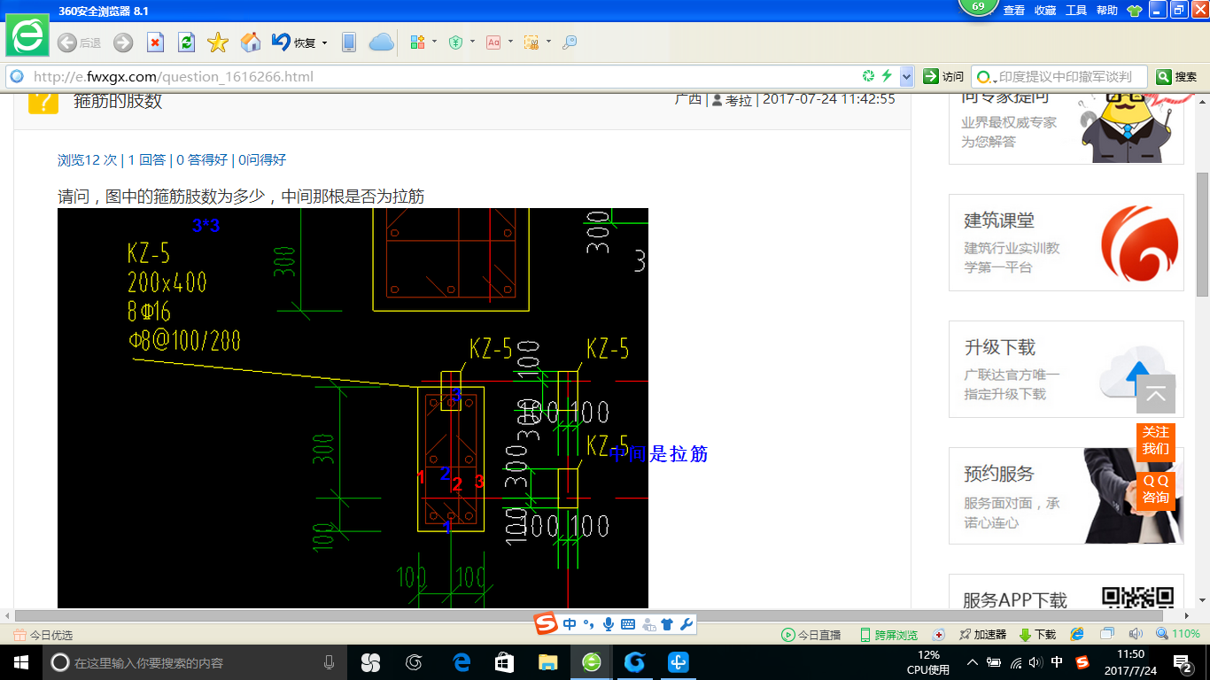The height and width of the screenshot is (680, 1210).
Task: Toggle Sogou IME Chinese mode 中 on floating bar
Action: point(570,624)
